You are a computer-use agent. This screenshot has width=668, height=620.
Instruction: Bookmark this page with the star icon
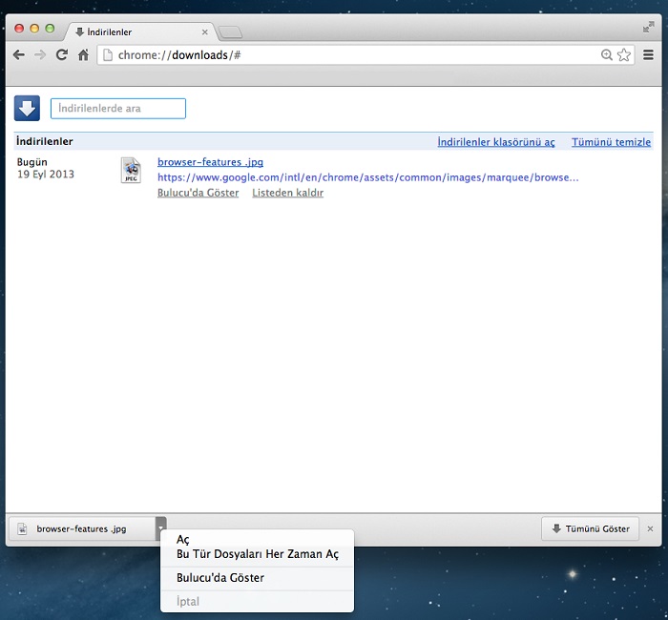click(624, 55)
